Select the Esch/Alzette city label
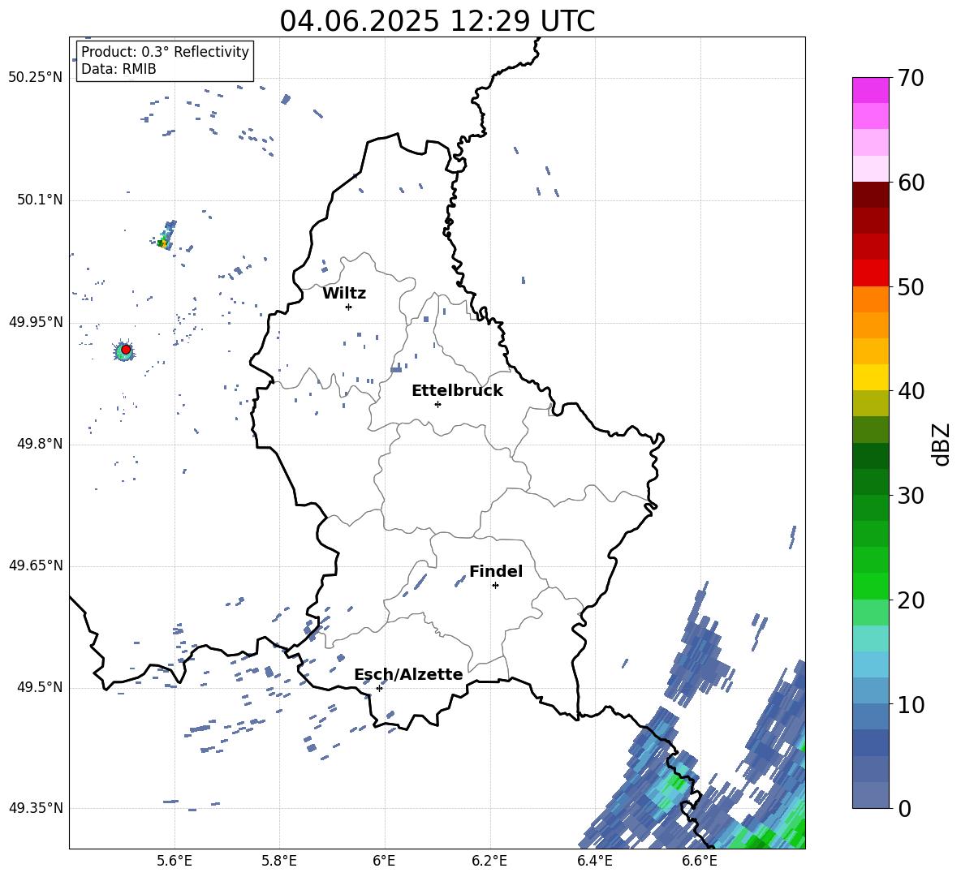Viewport: 961px width, 877px height. pos(408,674)
